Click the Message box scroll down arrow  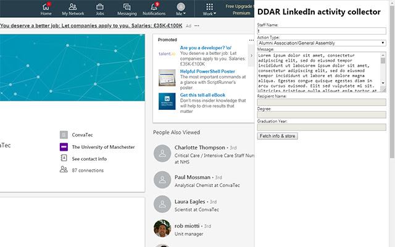(383, 83)
